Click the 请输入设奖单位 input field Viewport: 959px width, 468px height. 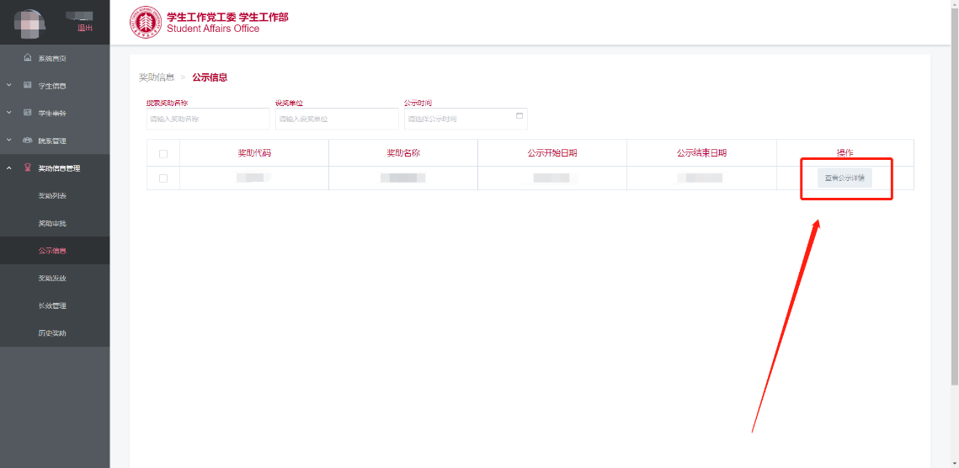coord(336,120)
